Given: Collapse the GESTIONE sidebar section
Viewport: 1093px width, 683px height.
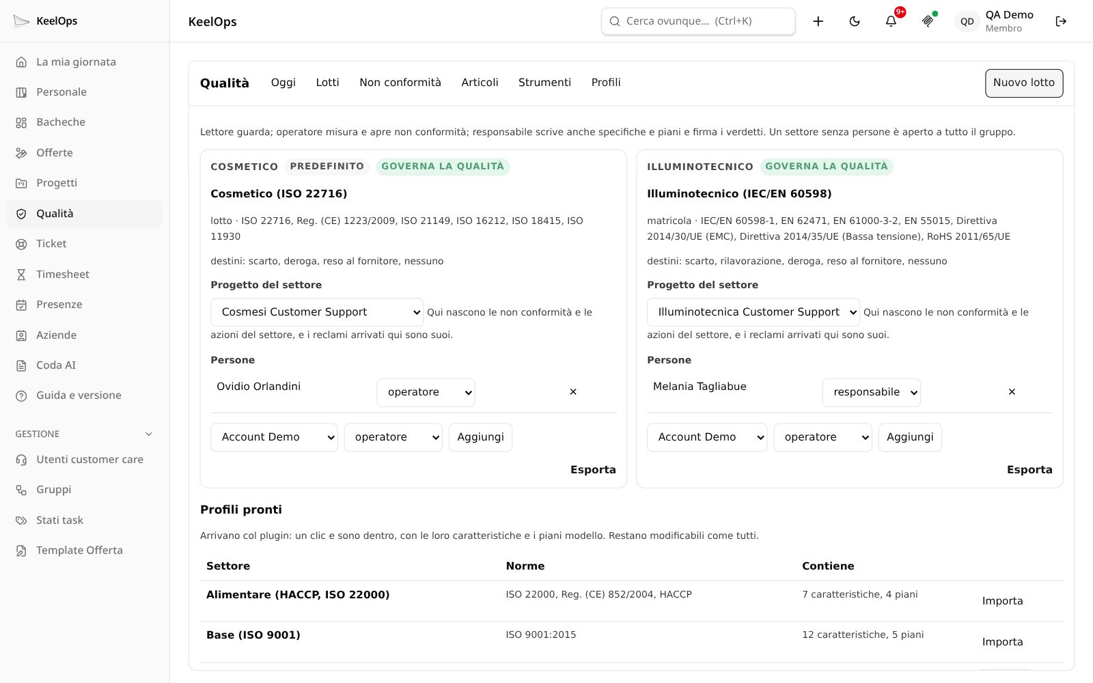Looking at the screenshot, I should [85, 434].
